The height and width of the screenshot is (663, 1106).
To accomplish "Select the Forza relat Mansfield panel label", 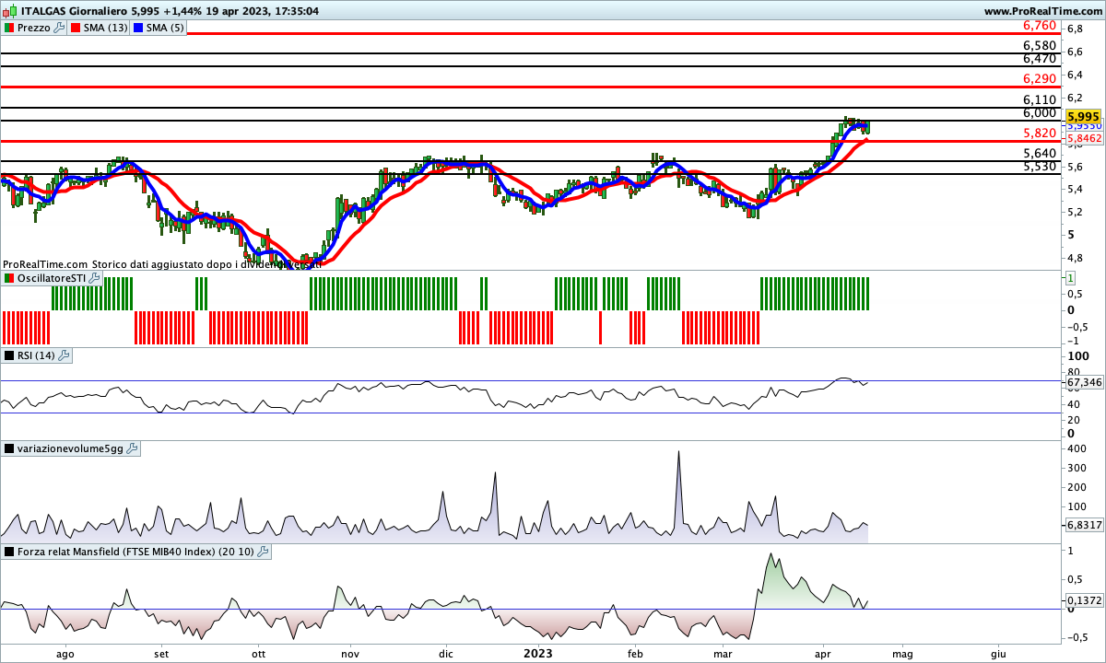I will pyautogui.click(x=136, y=552).
